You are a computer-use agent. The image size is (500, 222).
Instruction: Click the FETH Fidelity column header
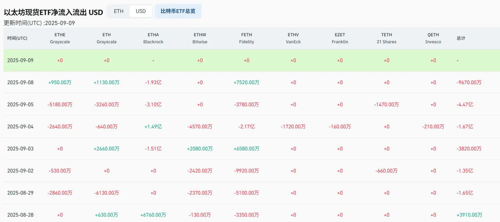pos(247,38)
